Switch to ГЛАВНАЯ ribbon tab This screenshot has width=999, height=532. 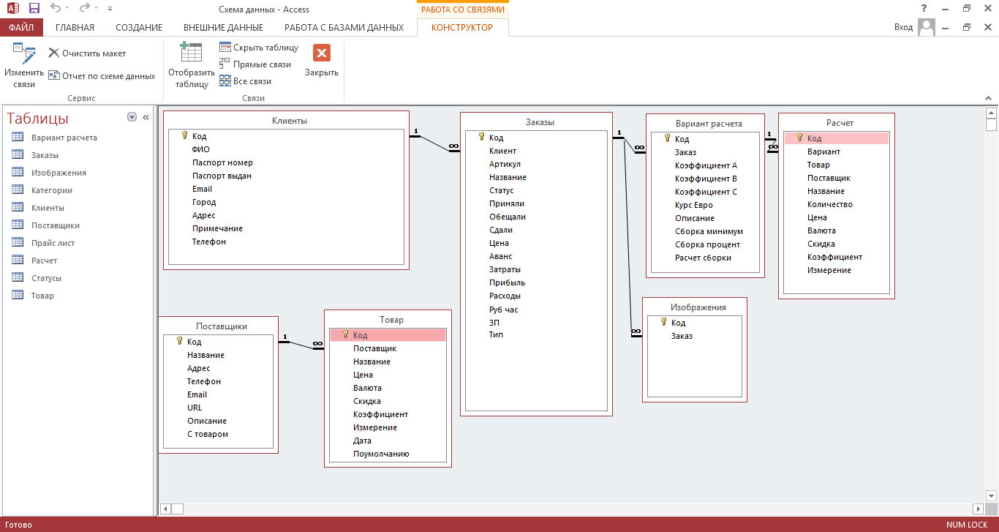[x=75, y=27]
